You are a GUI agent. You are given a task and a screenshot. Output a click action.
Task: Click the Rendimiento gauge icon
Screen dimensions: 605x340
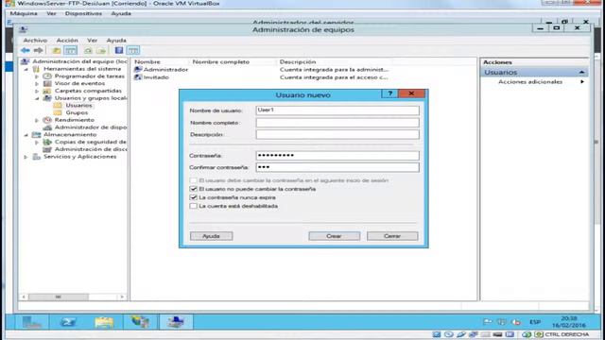click(47, 120)
